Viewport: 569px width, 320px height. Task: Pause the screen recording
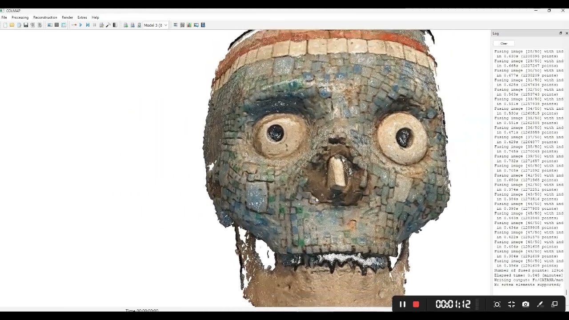402,304
